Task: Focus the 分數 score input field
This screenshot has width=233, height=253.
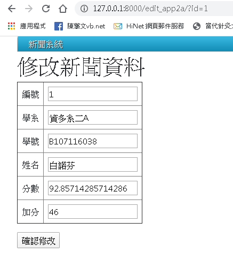Action: click(93, 188)
